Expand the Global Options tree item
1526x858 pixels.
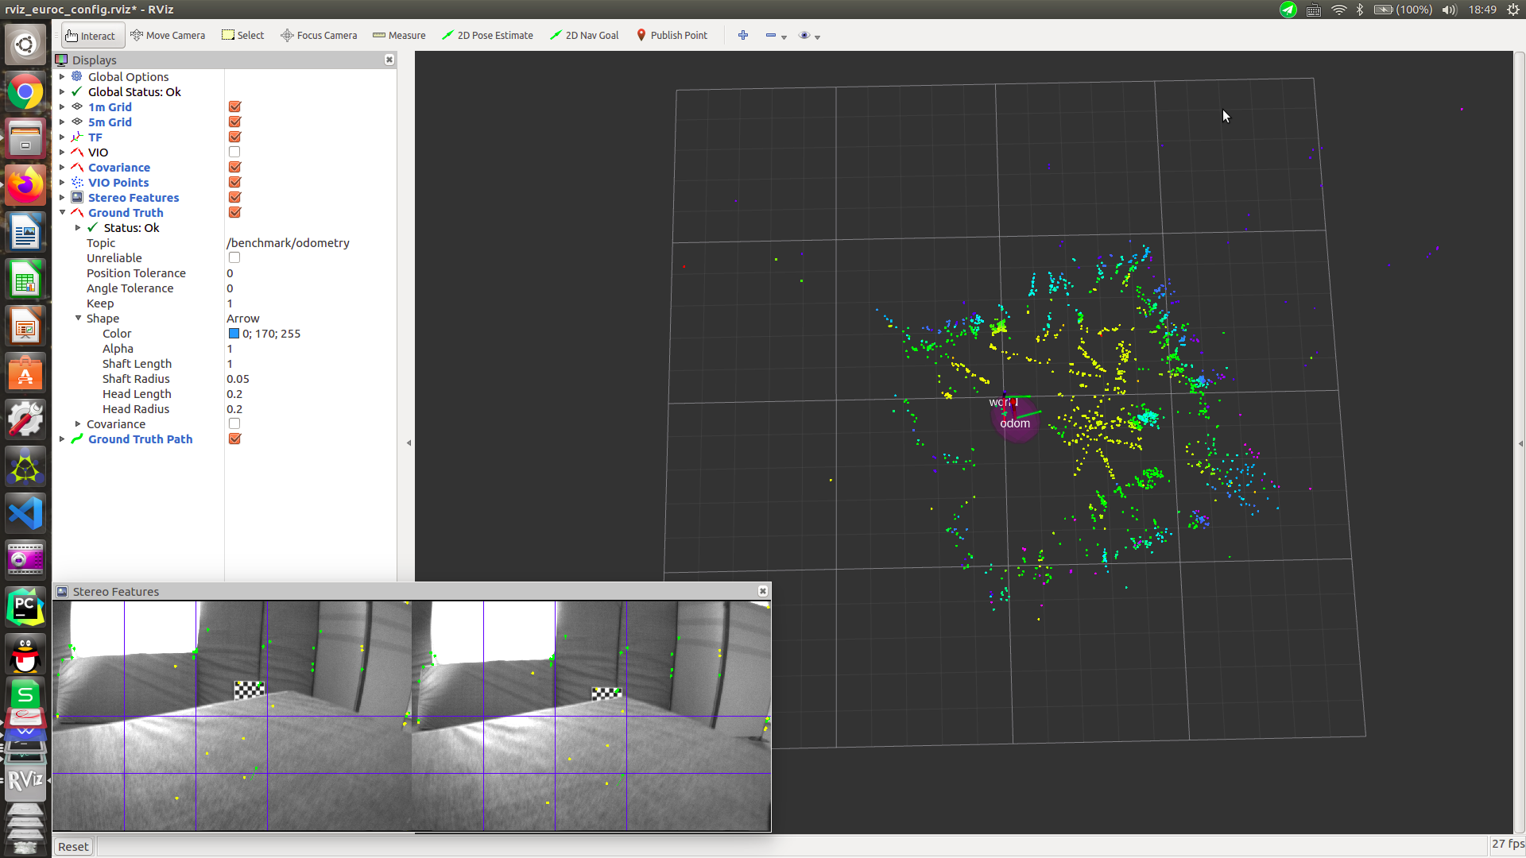coord(62,76)
